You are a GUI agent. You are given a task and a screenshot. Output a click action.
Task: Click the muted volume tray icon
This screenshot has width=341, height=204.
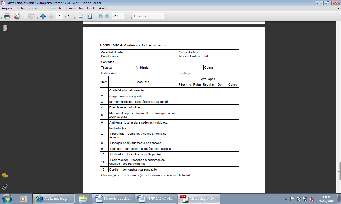tap(312, 199)
